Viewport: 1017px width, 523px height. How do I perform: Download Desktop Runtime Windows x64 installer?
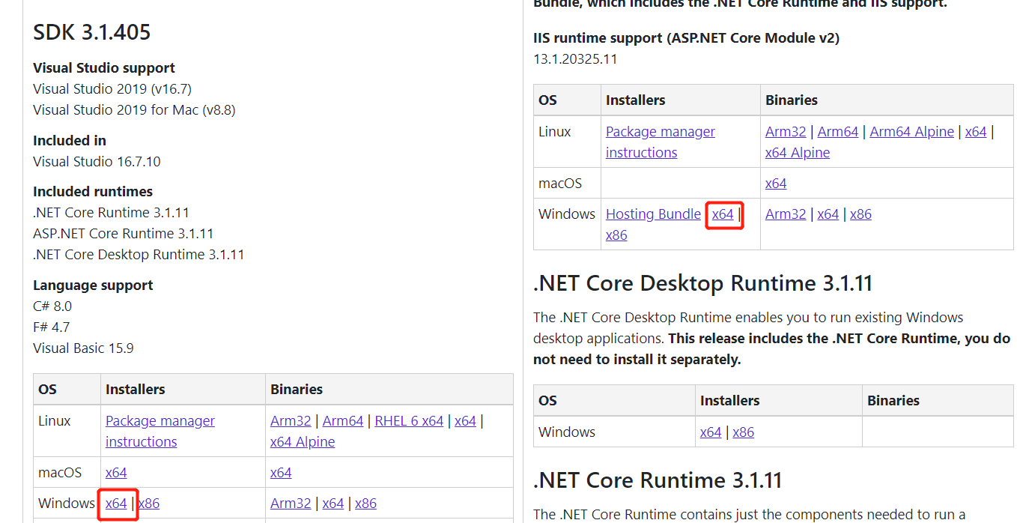click(x=711, y=432)
